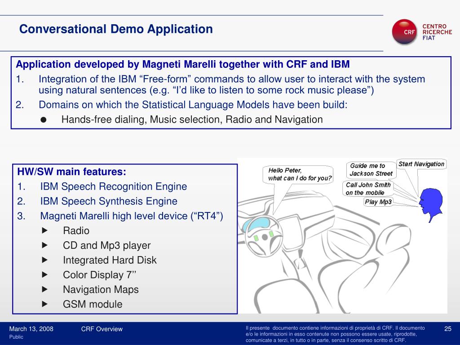This screenshot has height=345, width=460.
Task: Click the steering wheel in car sketch
Action: point(263,236)
